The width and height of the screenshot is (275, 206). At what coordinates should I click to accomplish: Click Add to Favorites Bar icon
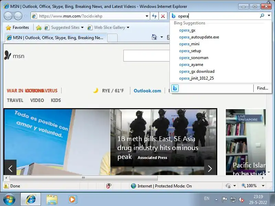tap(38, 27)
